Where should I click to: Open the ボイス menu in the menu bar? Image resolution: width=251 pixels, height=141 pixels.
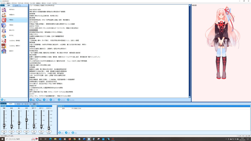tap(27, 3)
